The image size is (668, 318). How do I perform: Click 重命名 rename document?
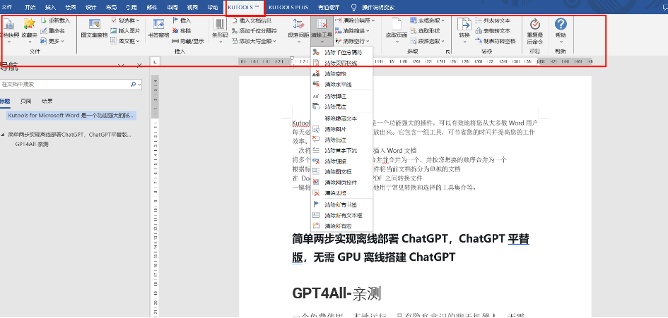pos(53,30)
